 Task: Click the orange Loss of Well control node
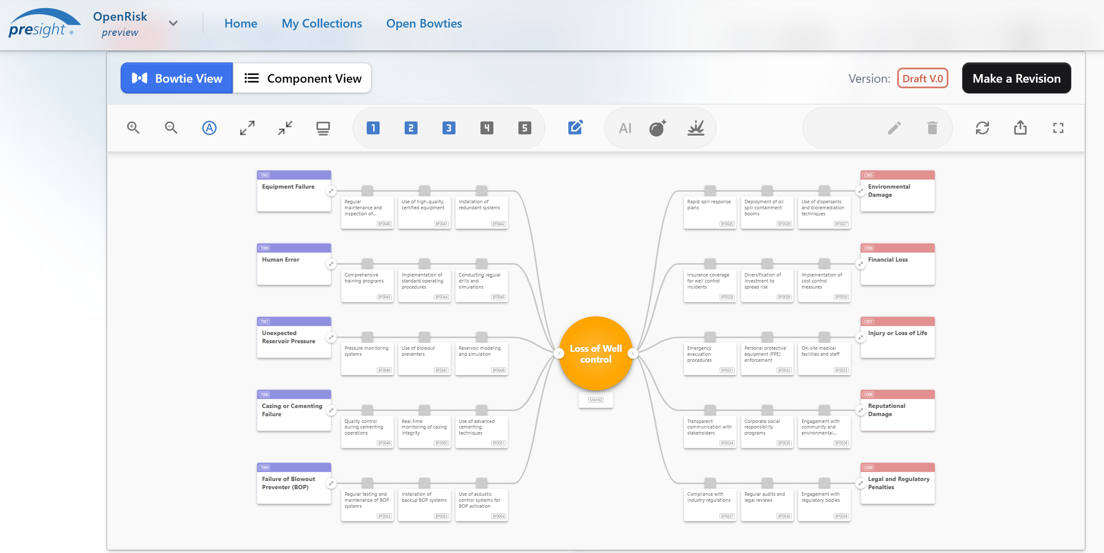(596, 353)
